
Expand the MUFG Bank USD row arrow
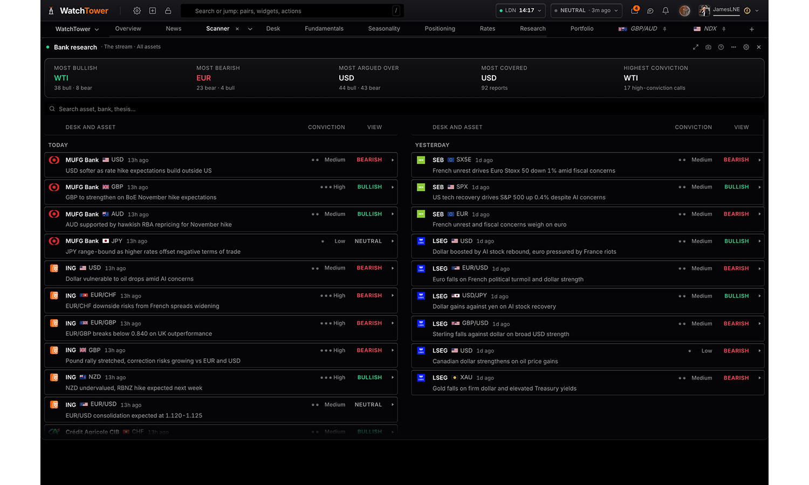(393, 160)
